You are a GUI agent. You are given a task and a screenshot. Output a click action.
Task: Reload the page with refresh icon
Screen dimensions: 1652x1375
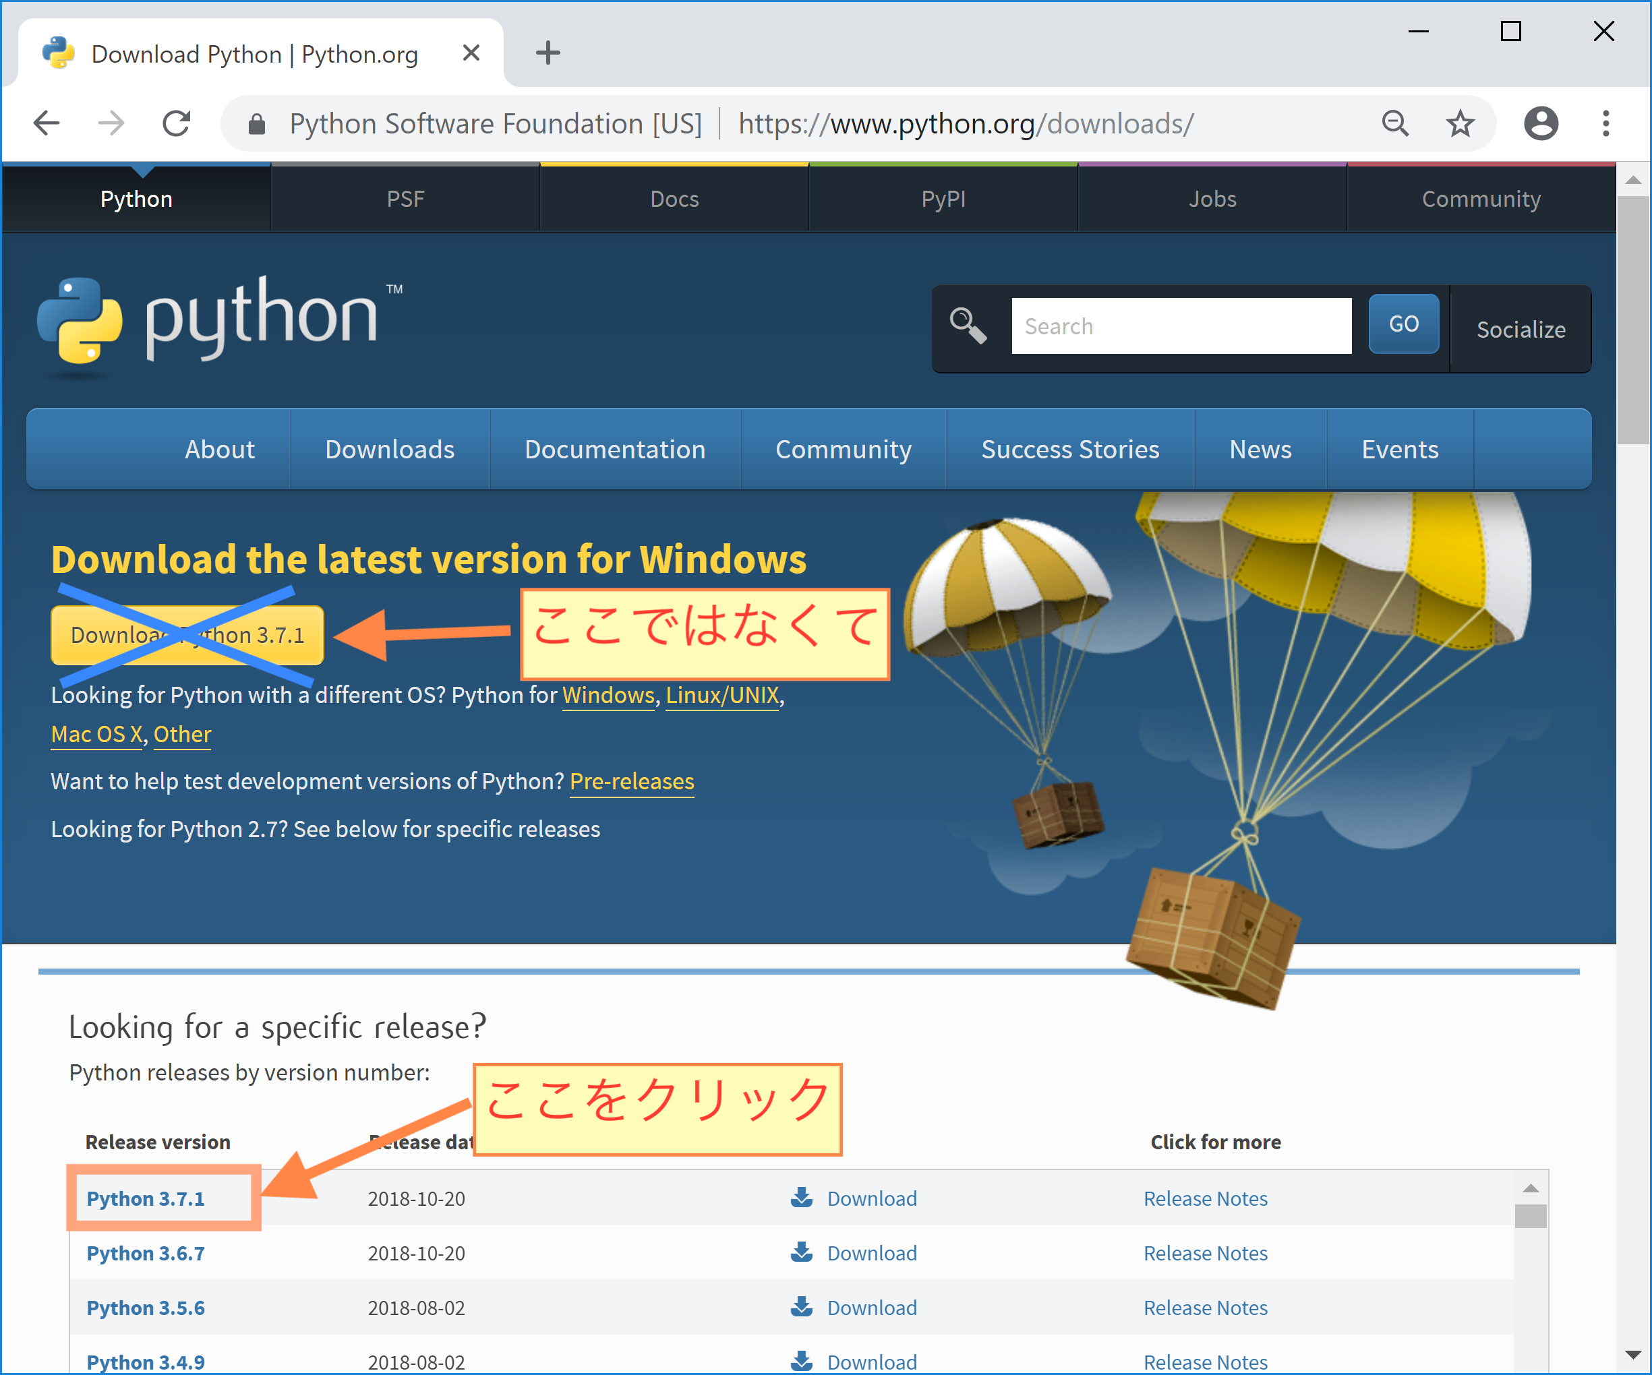176,123
